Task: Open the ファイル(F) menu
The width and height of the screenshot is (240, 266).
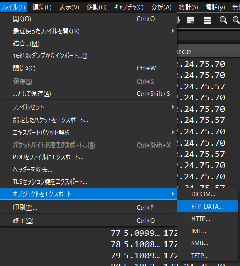Action: tap(13, 7)
